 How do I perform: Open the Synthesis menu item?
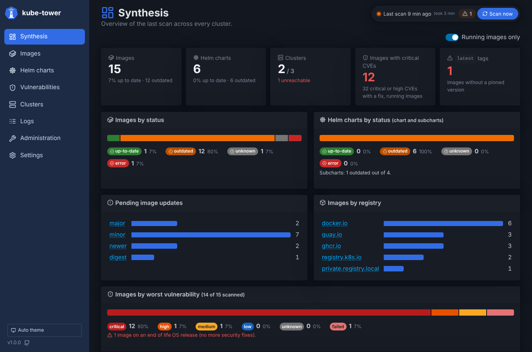click(45, 37)
